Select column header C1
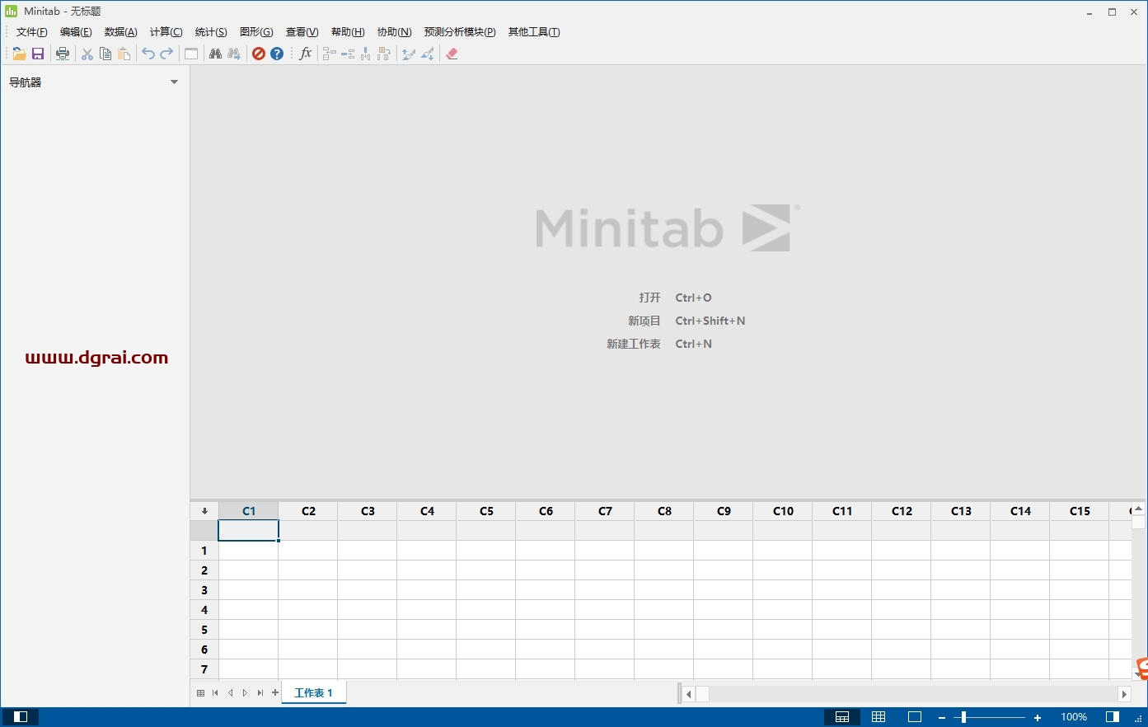The width and height of the screenshot is (1148, 727). click(x=249, y=511)
